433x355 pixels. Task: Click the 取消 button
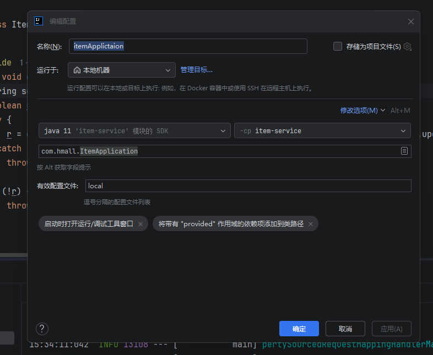[345, 329]
